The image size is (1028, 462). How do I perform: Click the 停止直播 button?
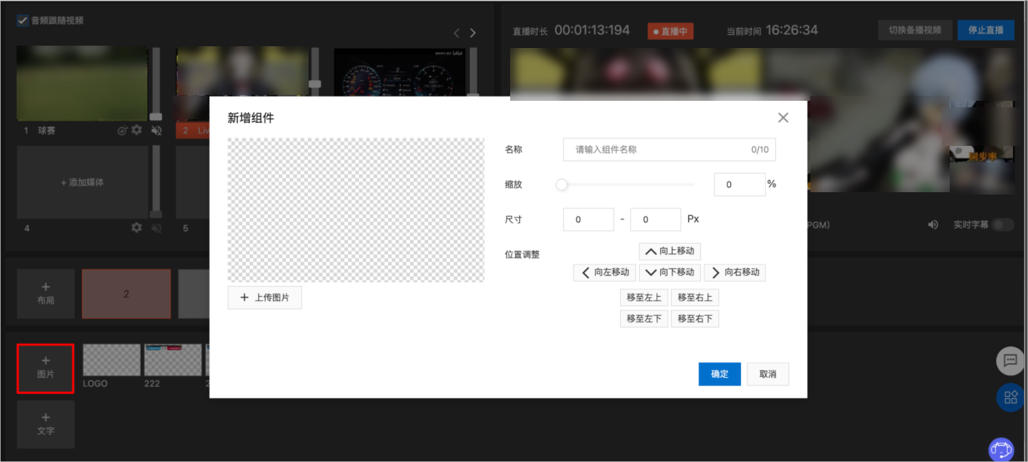[x=986, y=30]
